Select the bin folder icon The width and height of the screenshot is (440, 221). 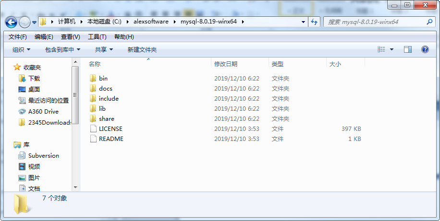(93, 78)
